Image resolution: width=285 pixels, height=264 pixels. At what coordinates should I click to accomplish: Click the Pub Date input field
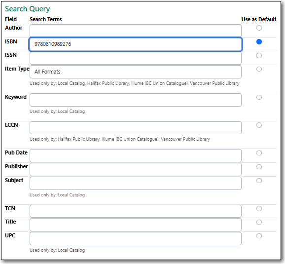click(x=136, y=155)
